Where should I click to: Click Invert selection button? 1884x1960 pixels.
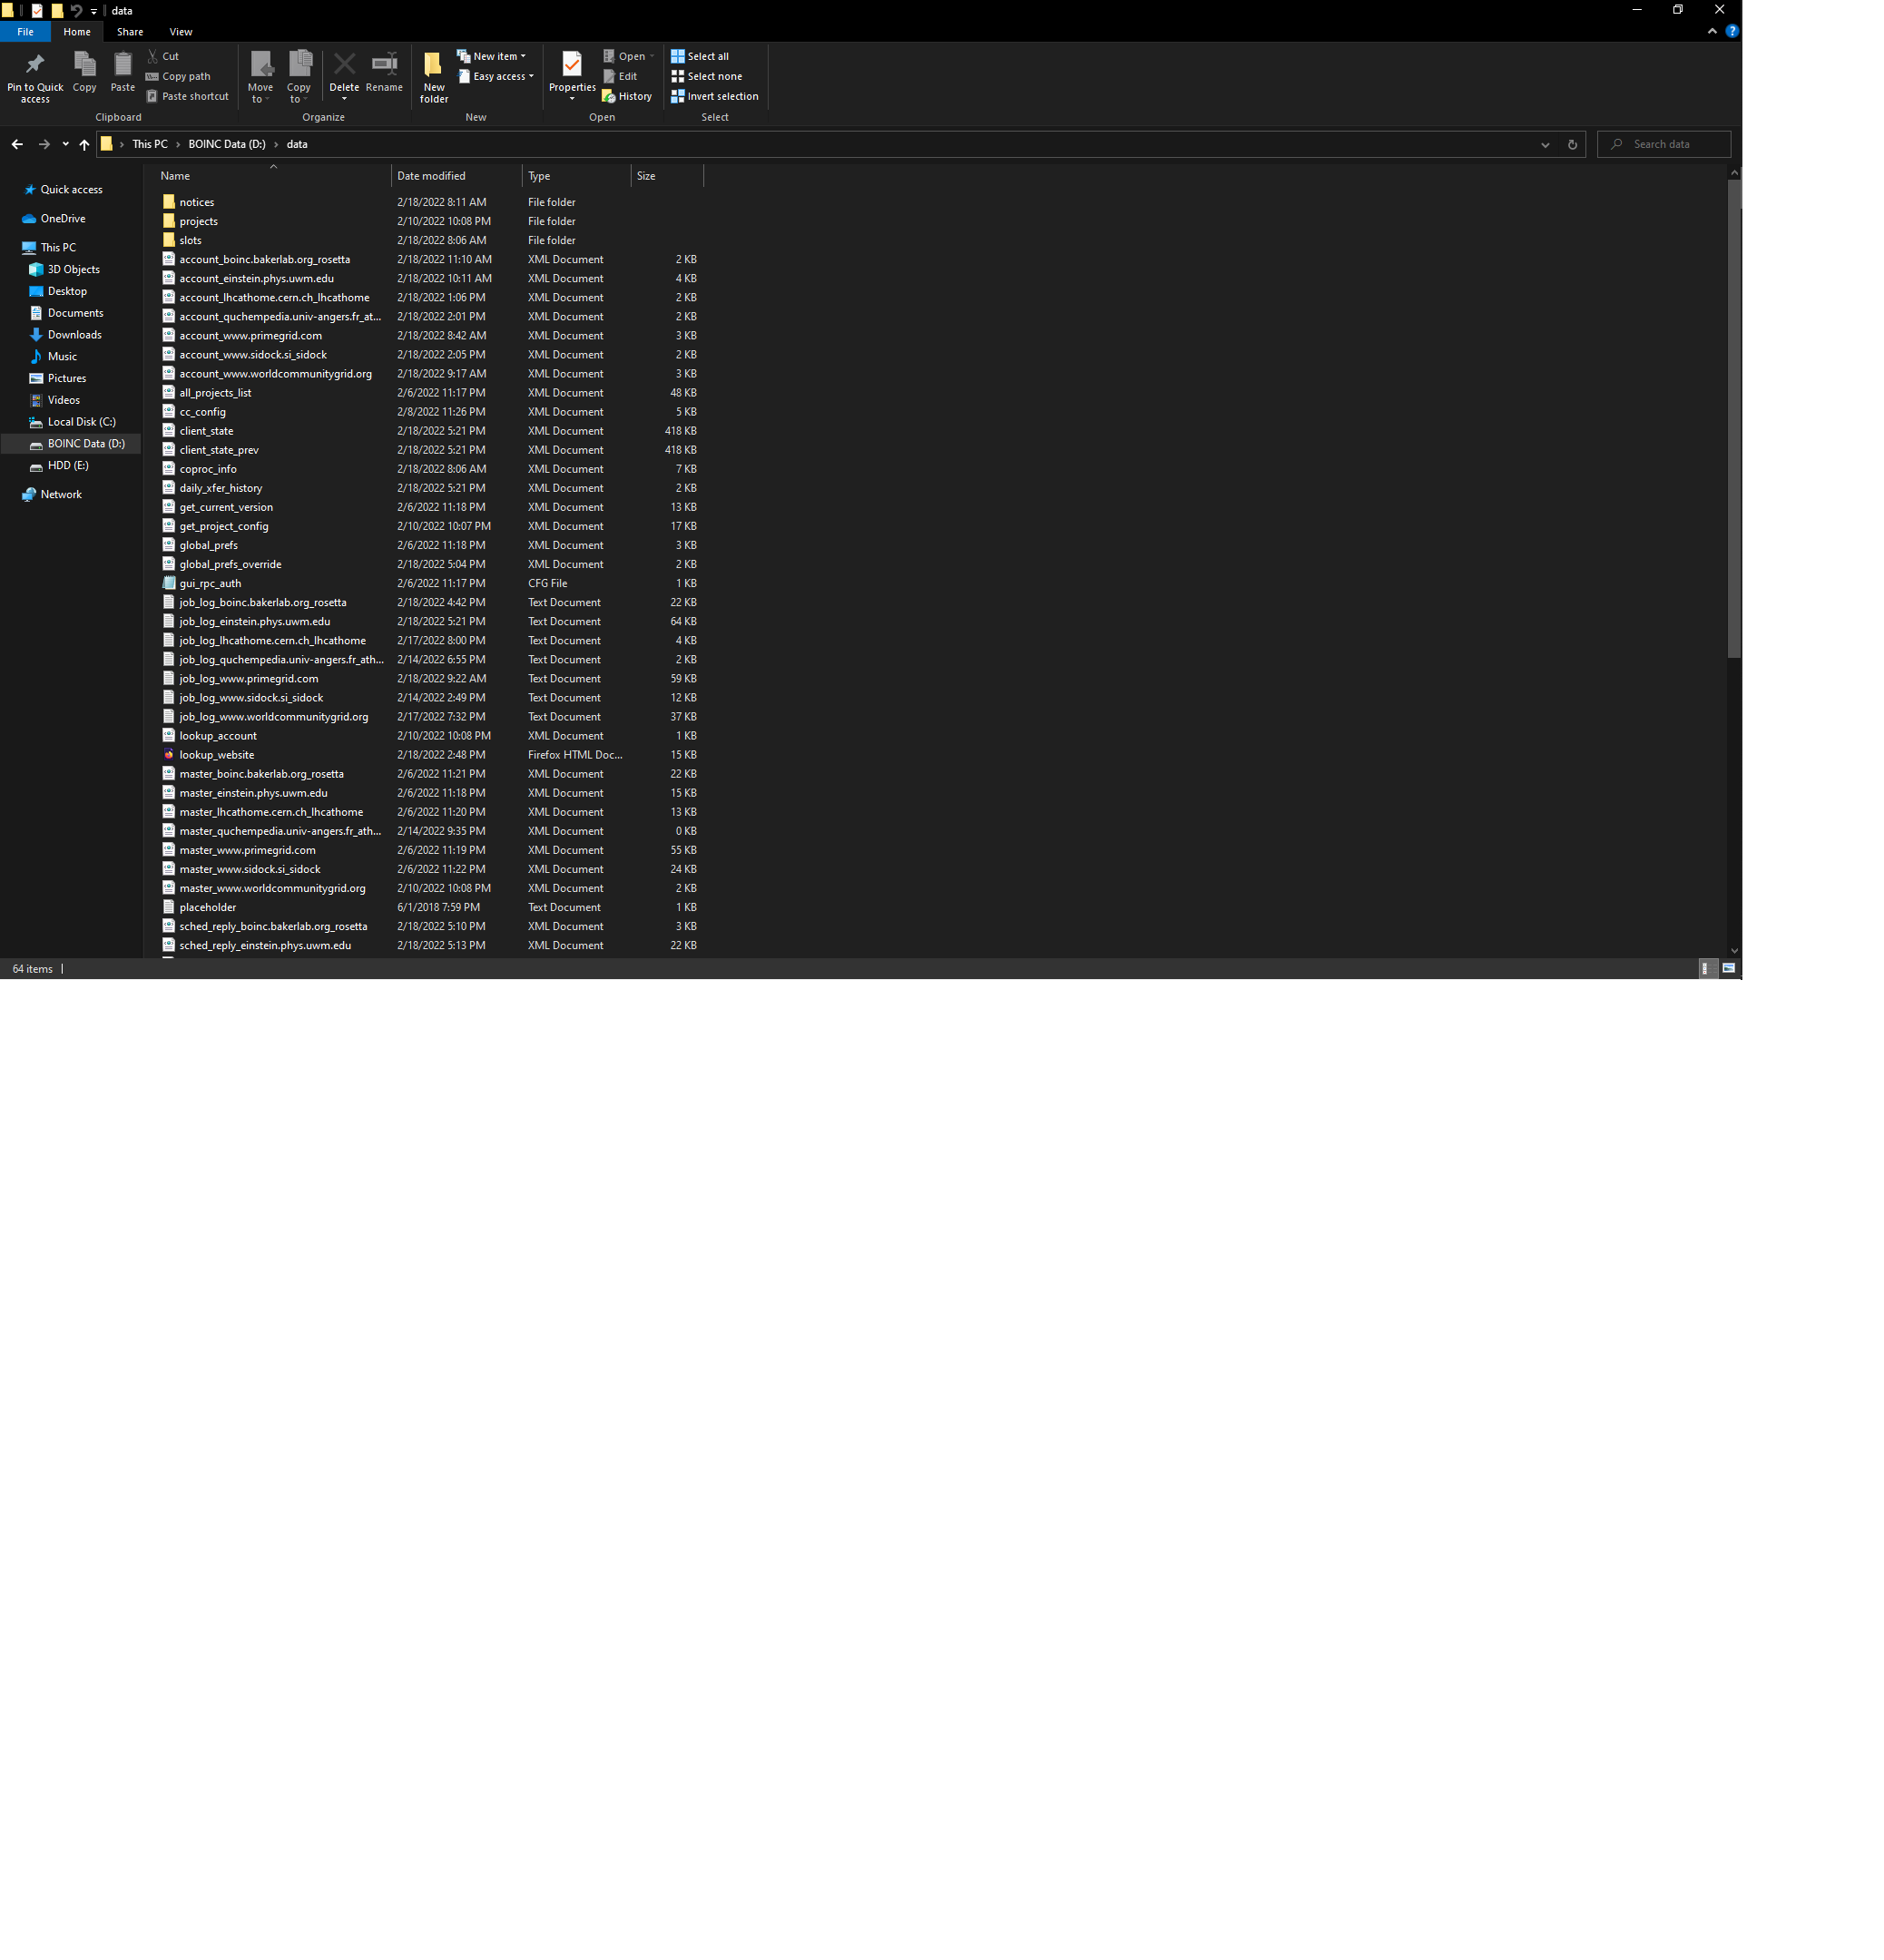point(714,97)
